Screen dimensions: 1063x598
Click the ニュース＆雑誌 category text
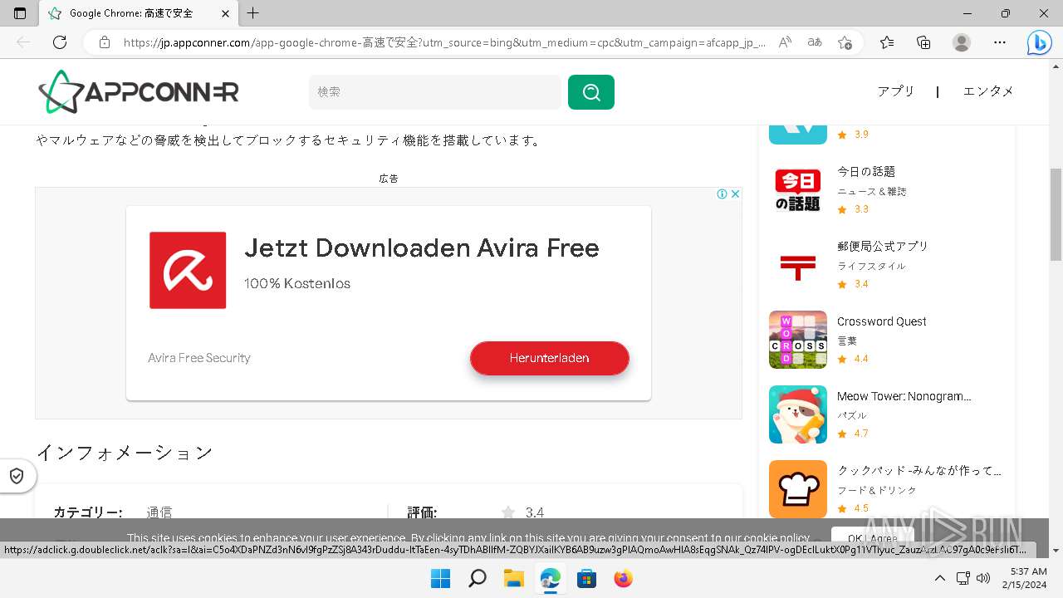[872, 191]
